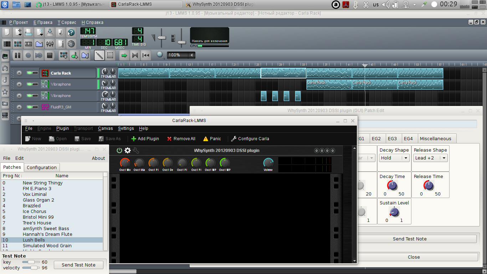Screen dimensions: 487x274
Task: Switch to the Configuration tab in WhySynth
Action: tap(42, 167)
